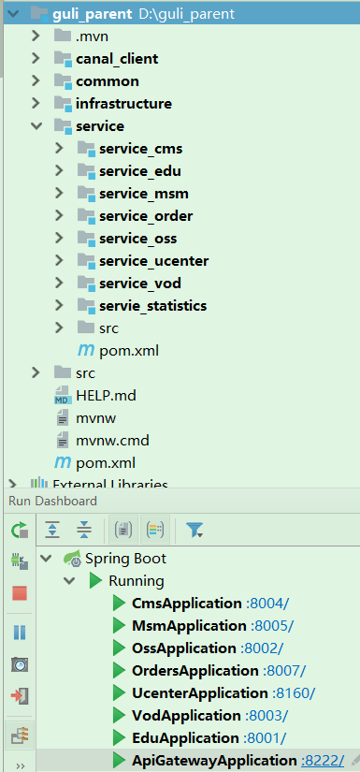Select OssApplication run configuration

pyautogui.click(x=184, y=648)
